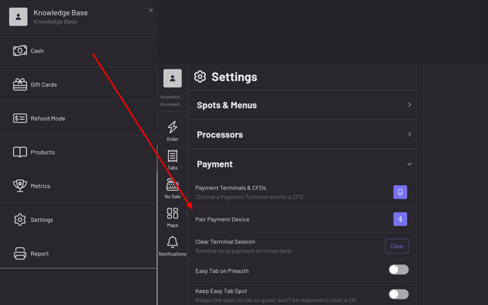The image size is (488, 305).
Task: Enable Keep Easy Tab Spot switch
Action: pyautogui.click(x=398, y=294)
